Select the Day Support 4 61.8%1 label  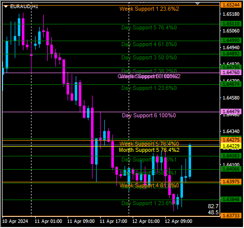(x=149, y=159)
